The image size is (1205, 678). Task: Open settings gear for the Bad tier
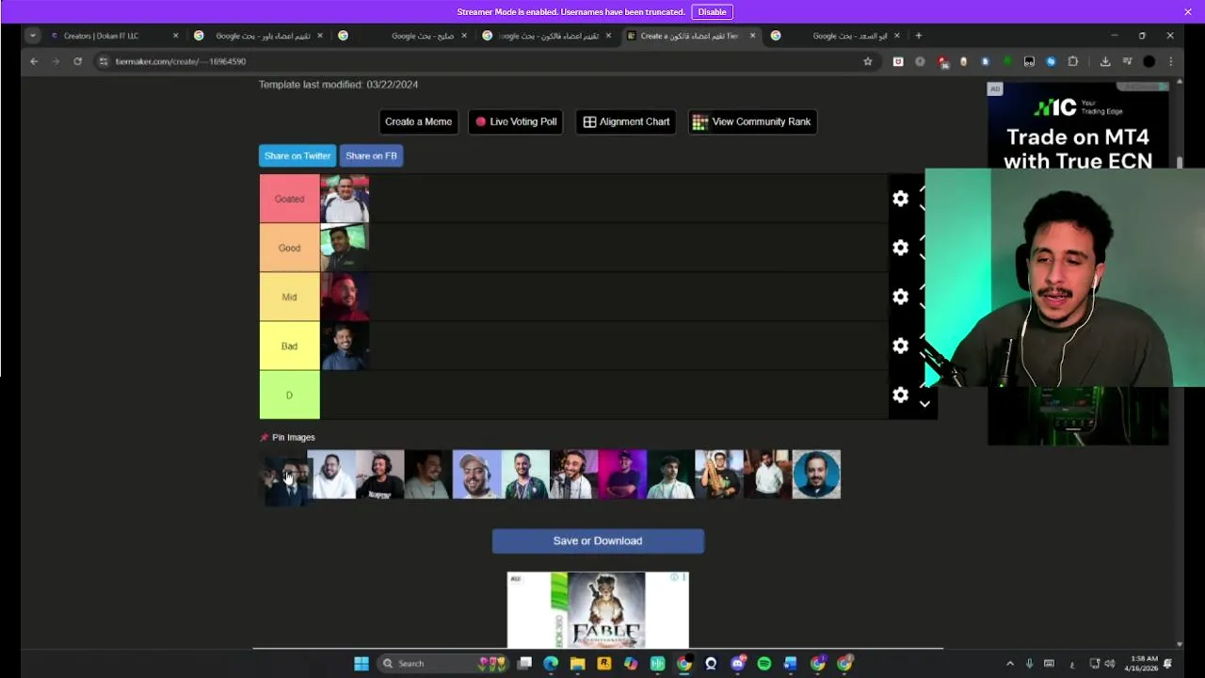(900, 346)
